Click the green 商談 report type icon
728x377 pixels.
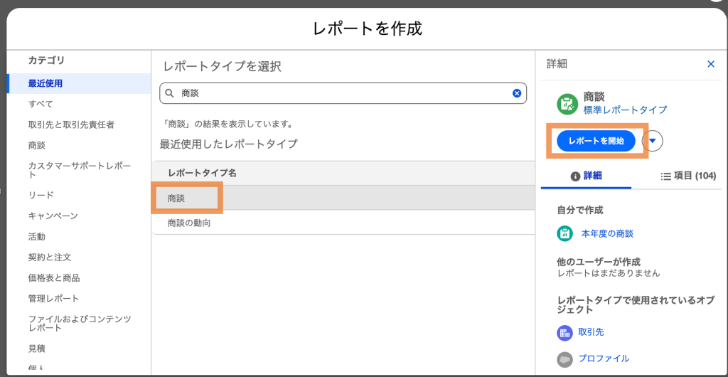click(x=567, y=103)
